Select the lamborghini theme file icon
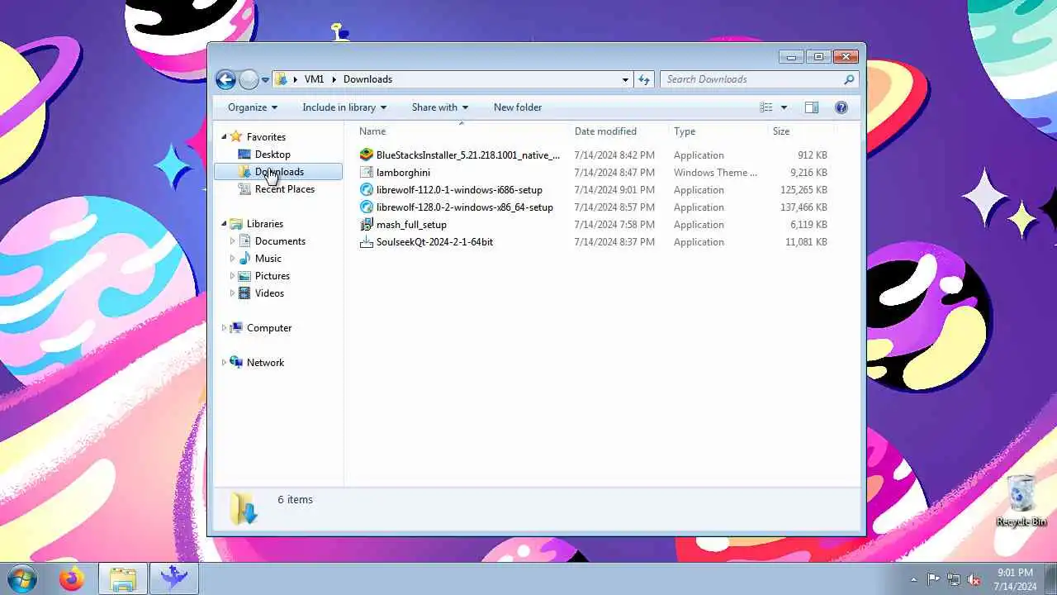1057x595 pixels. tap(367, 173)
